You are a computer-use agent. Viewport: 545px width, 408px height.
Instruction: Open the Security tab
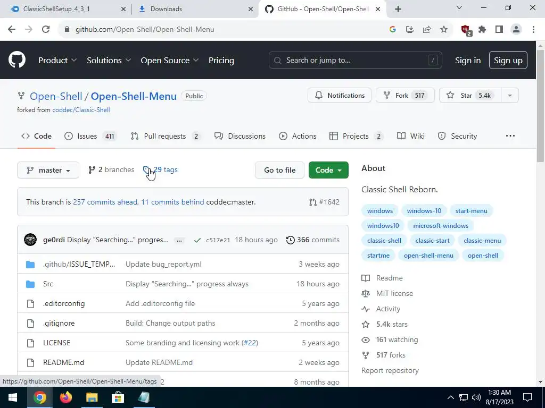coord(457,137)
